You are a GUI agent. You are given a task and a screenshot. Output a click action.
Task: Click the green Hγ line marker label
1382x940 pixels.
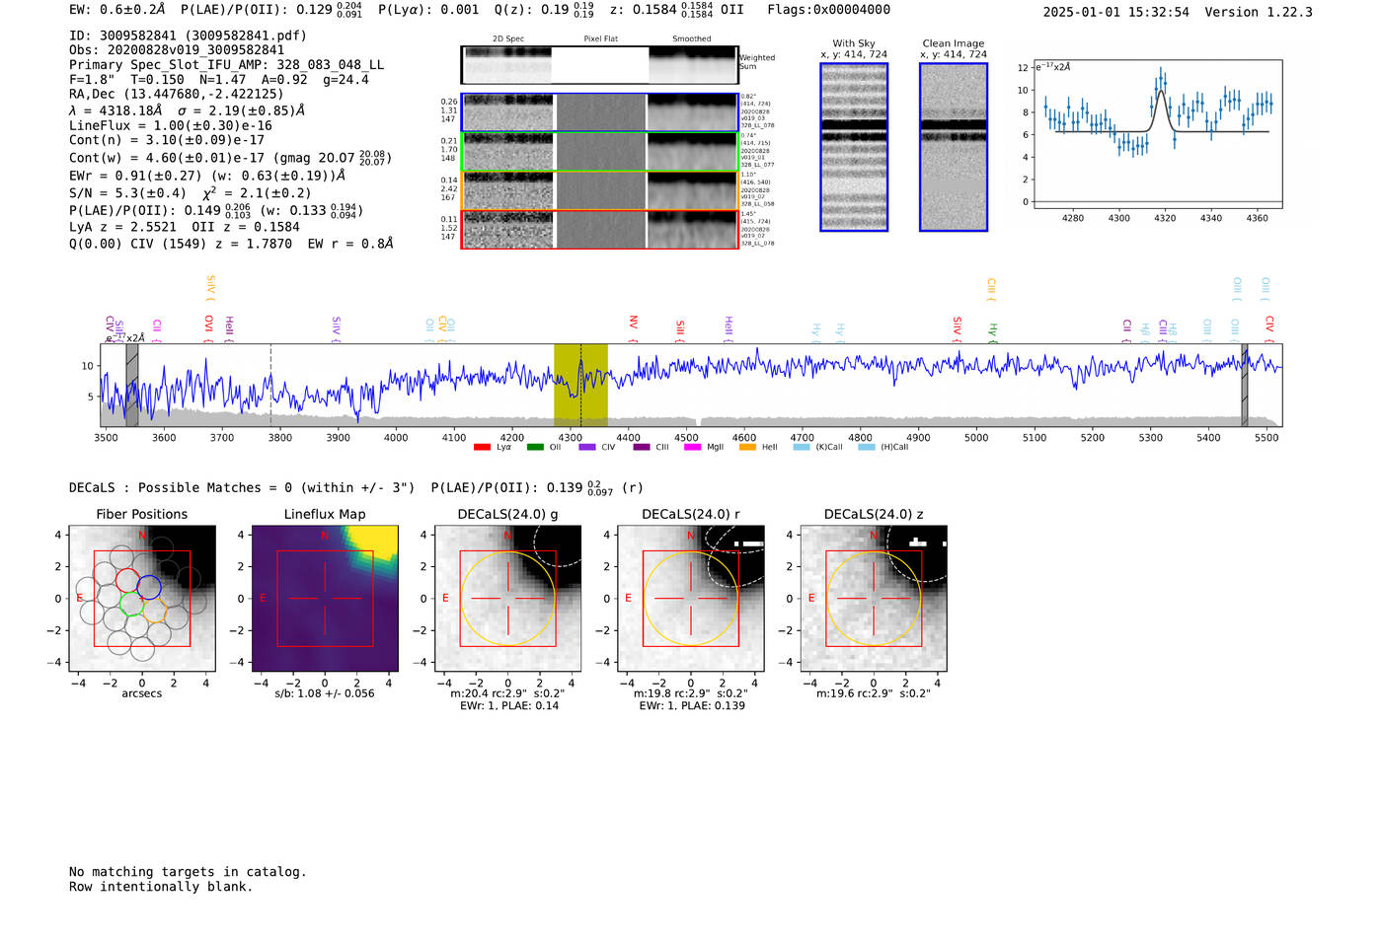[x=993, y=332]
